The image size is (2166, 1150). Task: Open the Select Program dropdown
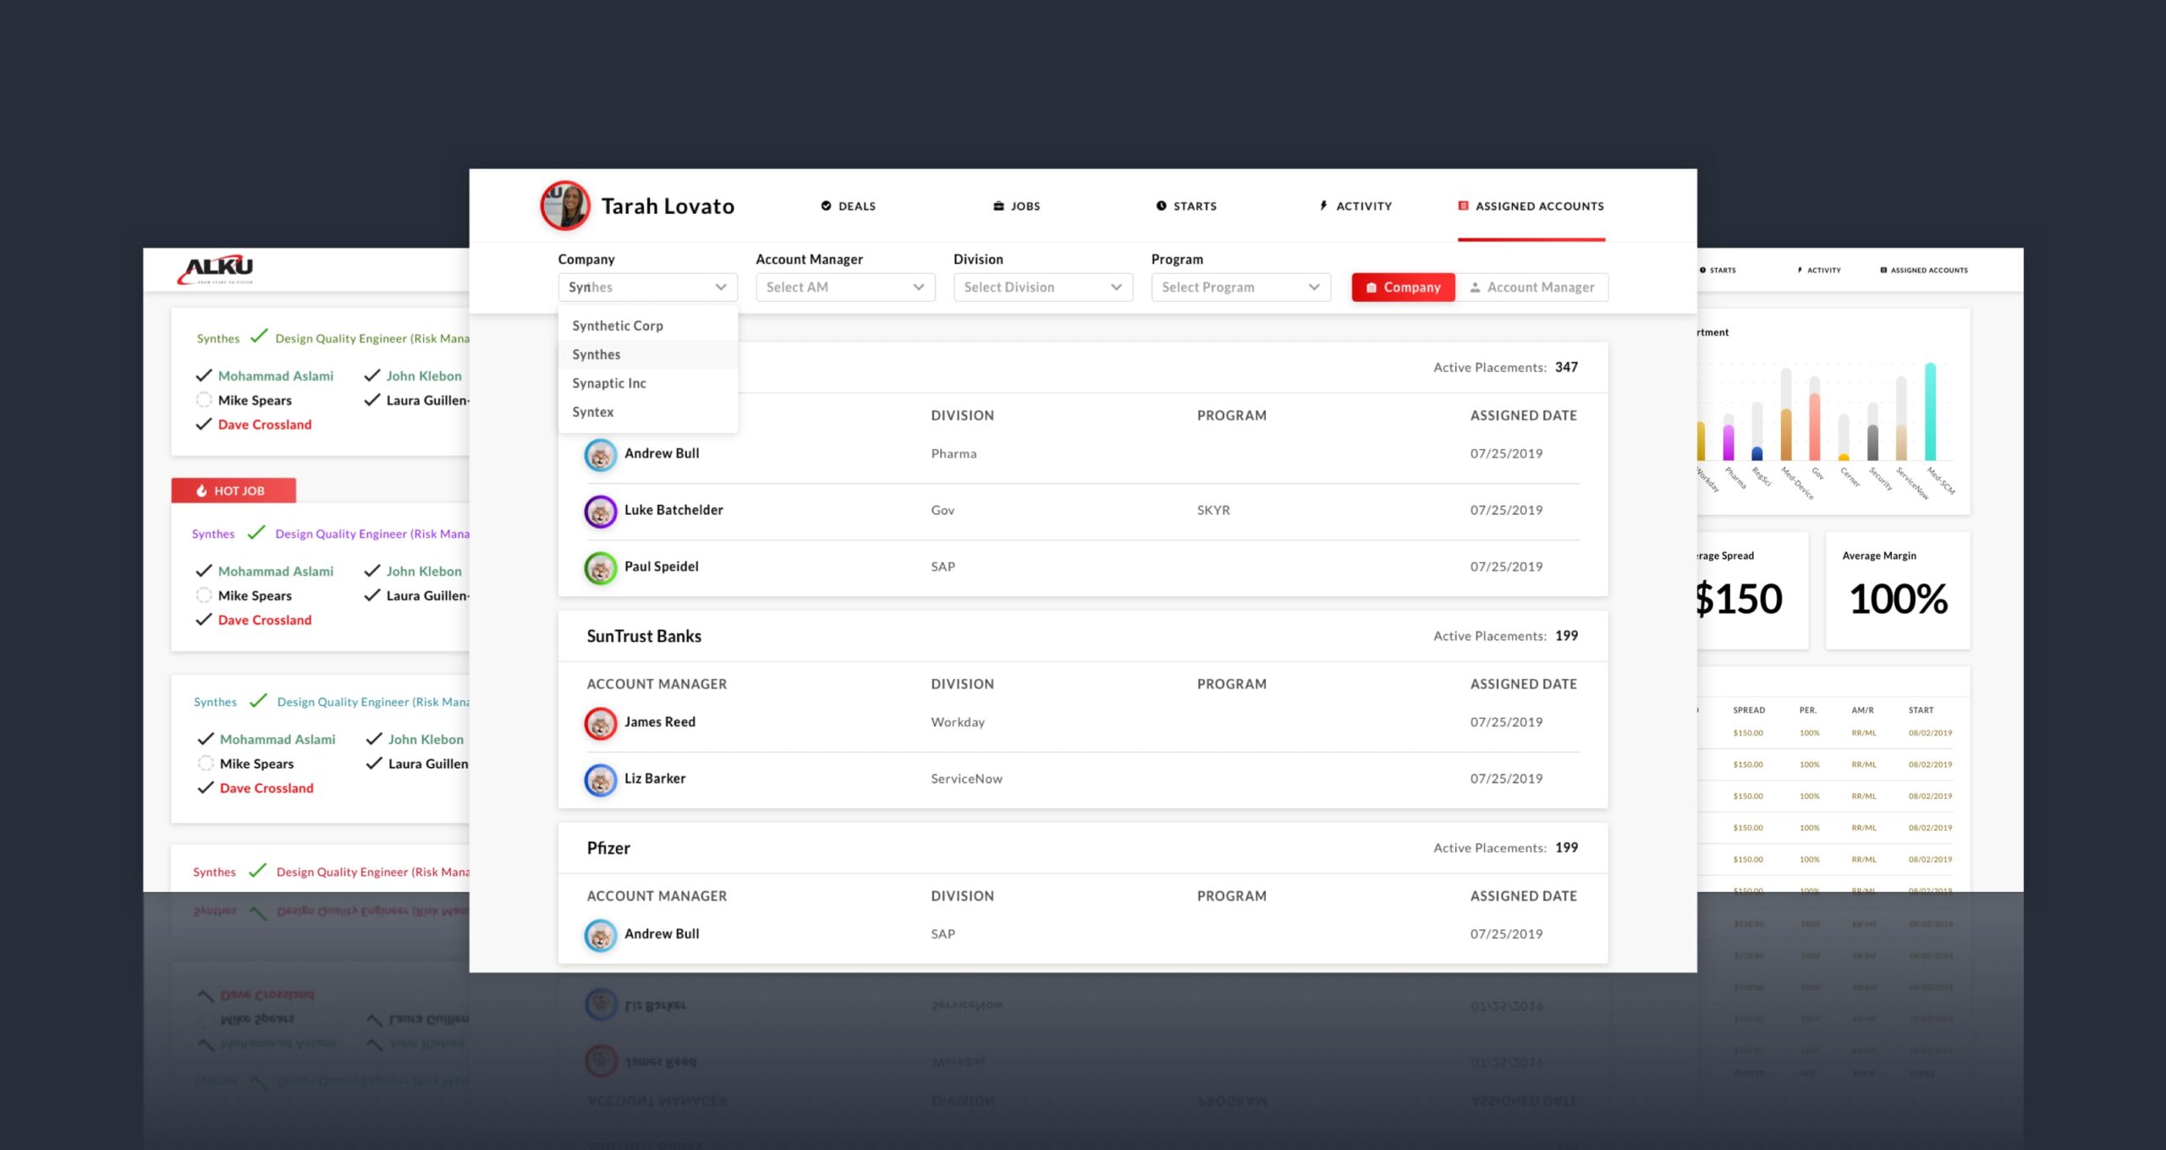click(x=1240, y=287)
